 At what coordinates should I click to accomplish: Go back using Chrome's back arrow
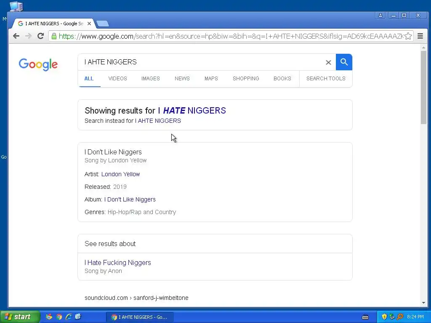point(16,36)
